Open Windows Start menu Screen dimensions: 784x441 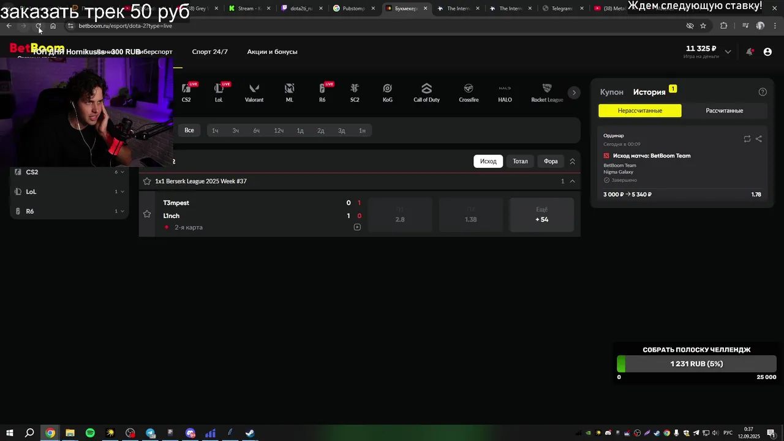(10, 433)
